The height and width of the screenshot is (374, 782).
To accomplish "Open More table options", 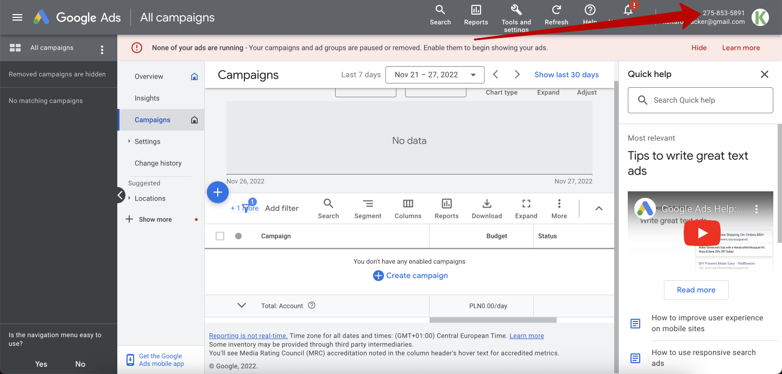I will [559, 209].
